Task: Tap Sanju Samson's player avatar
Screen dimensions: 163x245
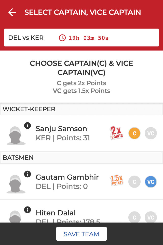Action: (16, 136)
